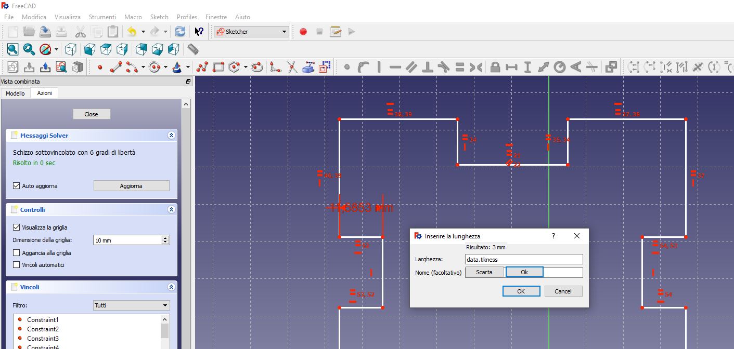Screen dimensions: 734x349
Task: Open the Sketch menu
Action: pyautogui.click(x=159, y=17)
